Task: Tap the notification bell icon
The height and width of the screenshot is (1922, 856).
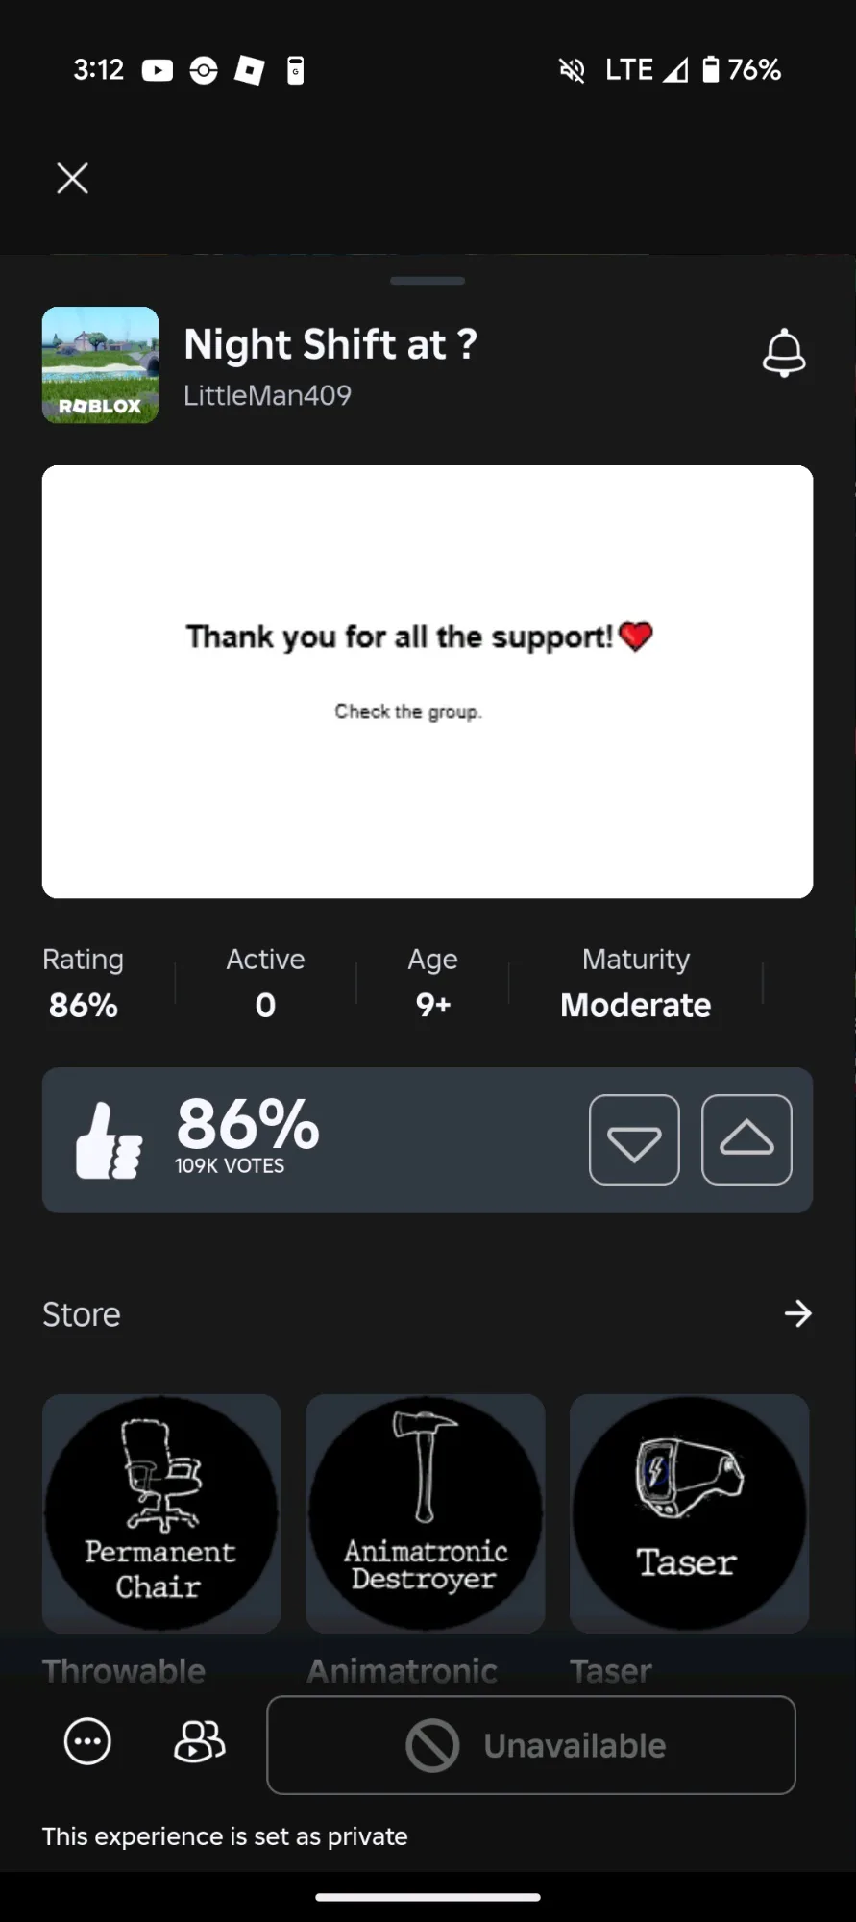Action: point(784,353)
